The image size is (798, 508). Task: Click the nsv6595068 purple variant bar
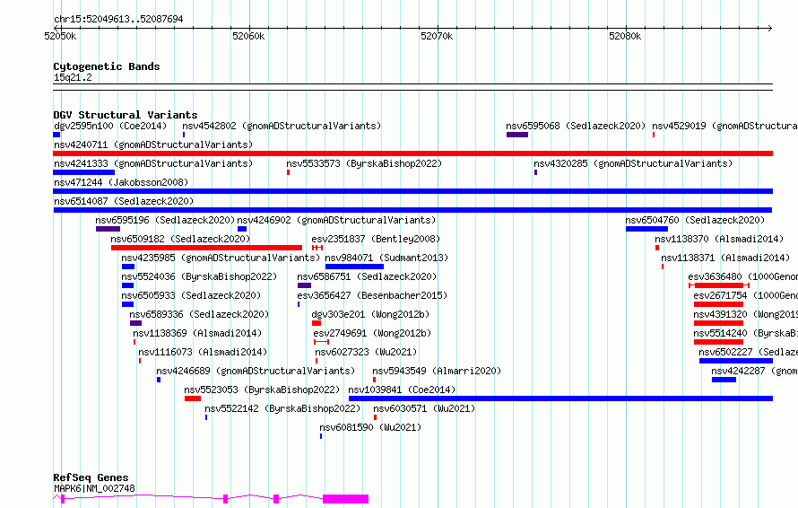517,135
